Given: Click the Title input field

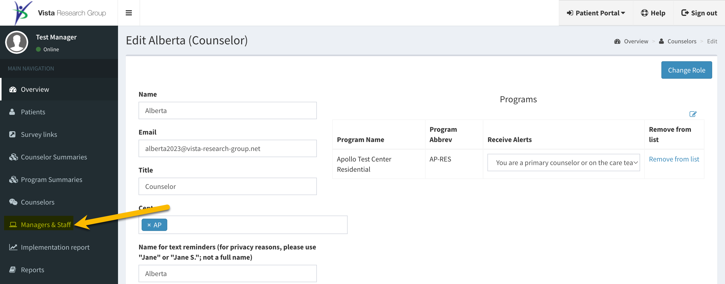Looking at the screenshot, I should pyautogui.click(x=227, y=186).
